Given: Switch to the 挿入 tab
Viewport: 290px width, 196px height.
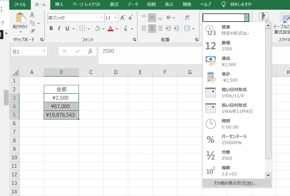Looking at the screenshot, I should [x=59, y=5].
